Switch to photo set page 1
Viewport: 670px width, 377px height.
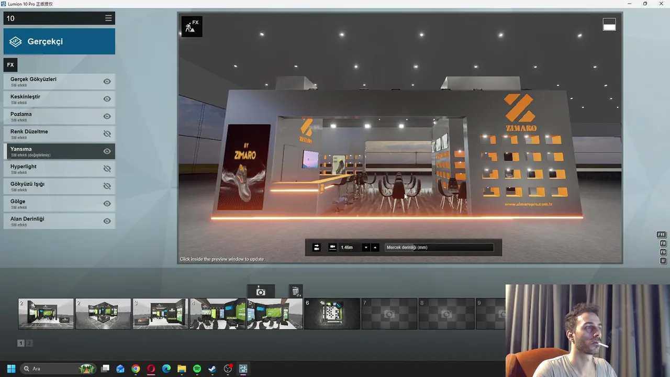(21, 343)
